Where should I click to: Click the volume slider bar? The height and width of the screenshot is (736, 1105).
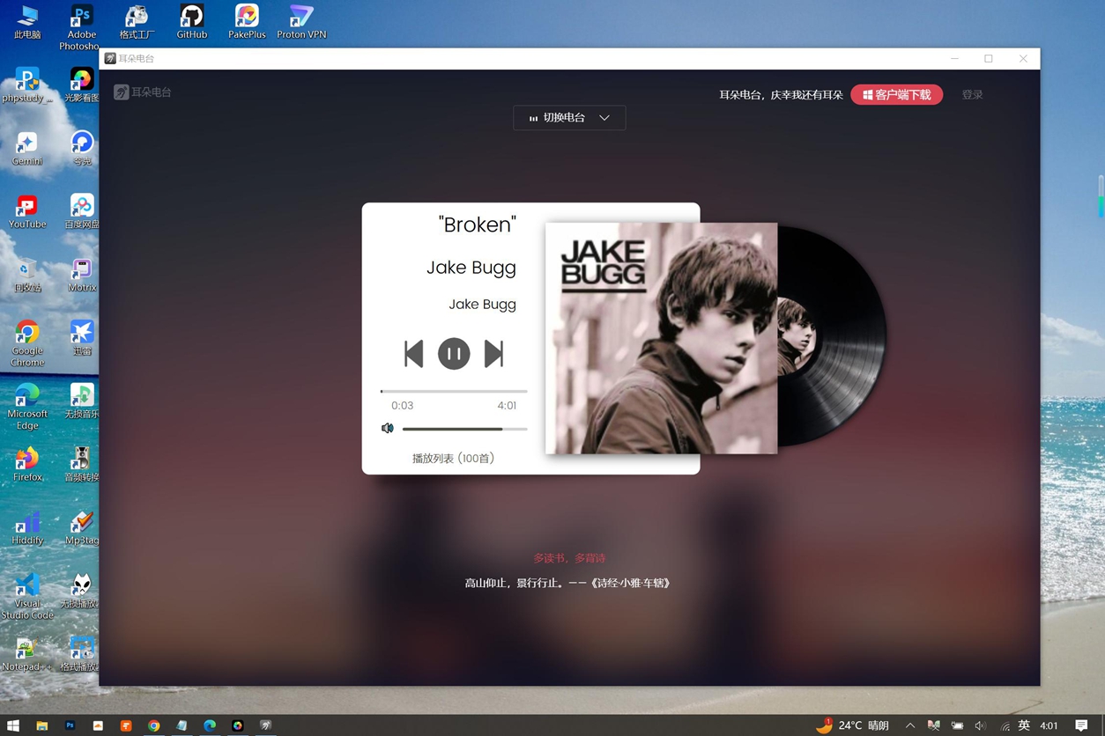(464, 429)
